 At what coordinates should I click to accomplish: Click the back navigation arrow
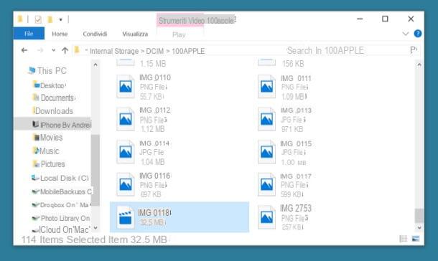click(24, 50)
